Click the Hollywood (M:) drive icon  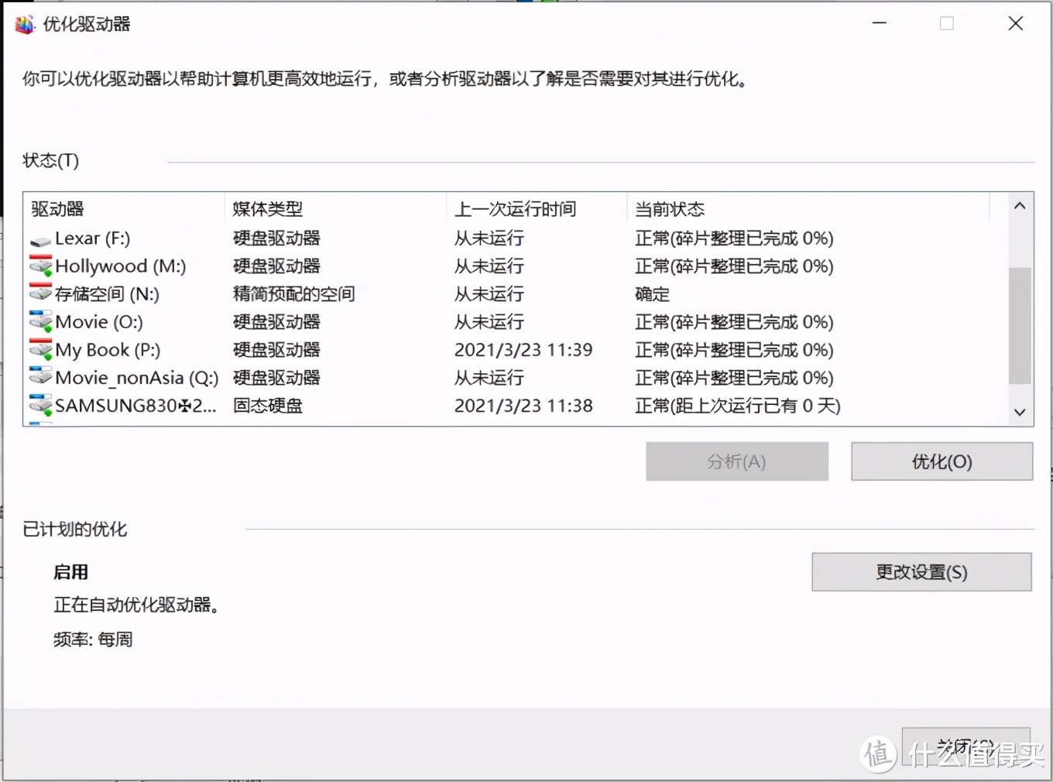tap(39, 266)
